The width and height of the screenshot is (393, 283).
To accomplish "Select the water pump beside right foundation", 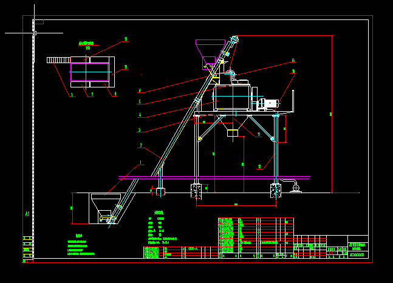I will tap(296, 188).
